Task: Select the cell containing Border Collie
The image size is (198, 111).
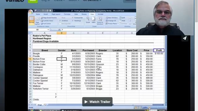Action: (x=45, y=64)
